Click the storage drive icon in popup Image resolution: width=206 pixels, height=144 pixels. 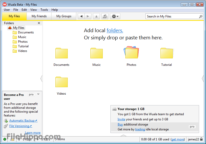click(x=114, y=109)
